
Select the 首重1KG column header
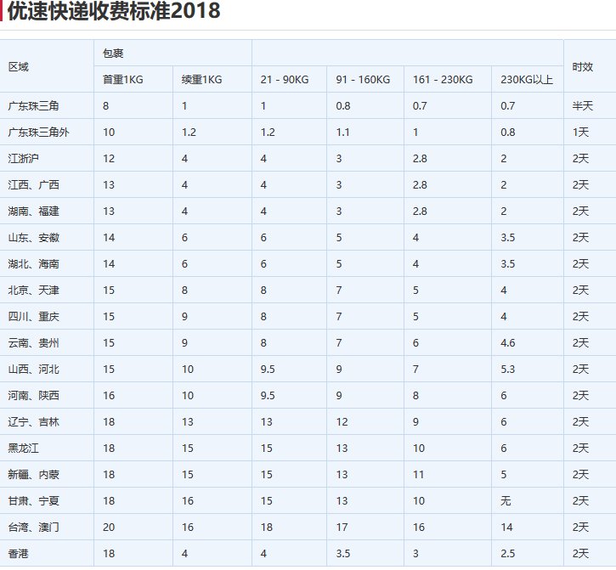tap(123, 80)
